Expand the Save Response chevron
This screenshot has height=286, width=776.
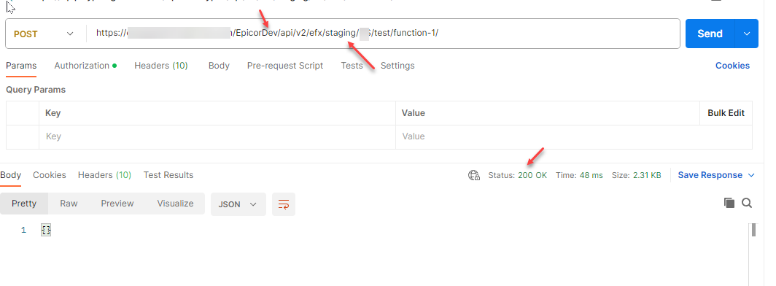(x=751, y=175)
